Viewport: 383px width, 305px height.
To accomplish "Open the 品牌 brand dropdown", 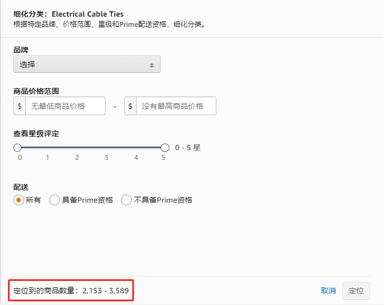I will 86,65.
